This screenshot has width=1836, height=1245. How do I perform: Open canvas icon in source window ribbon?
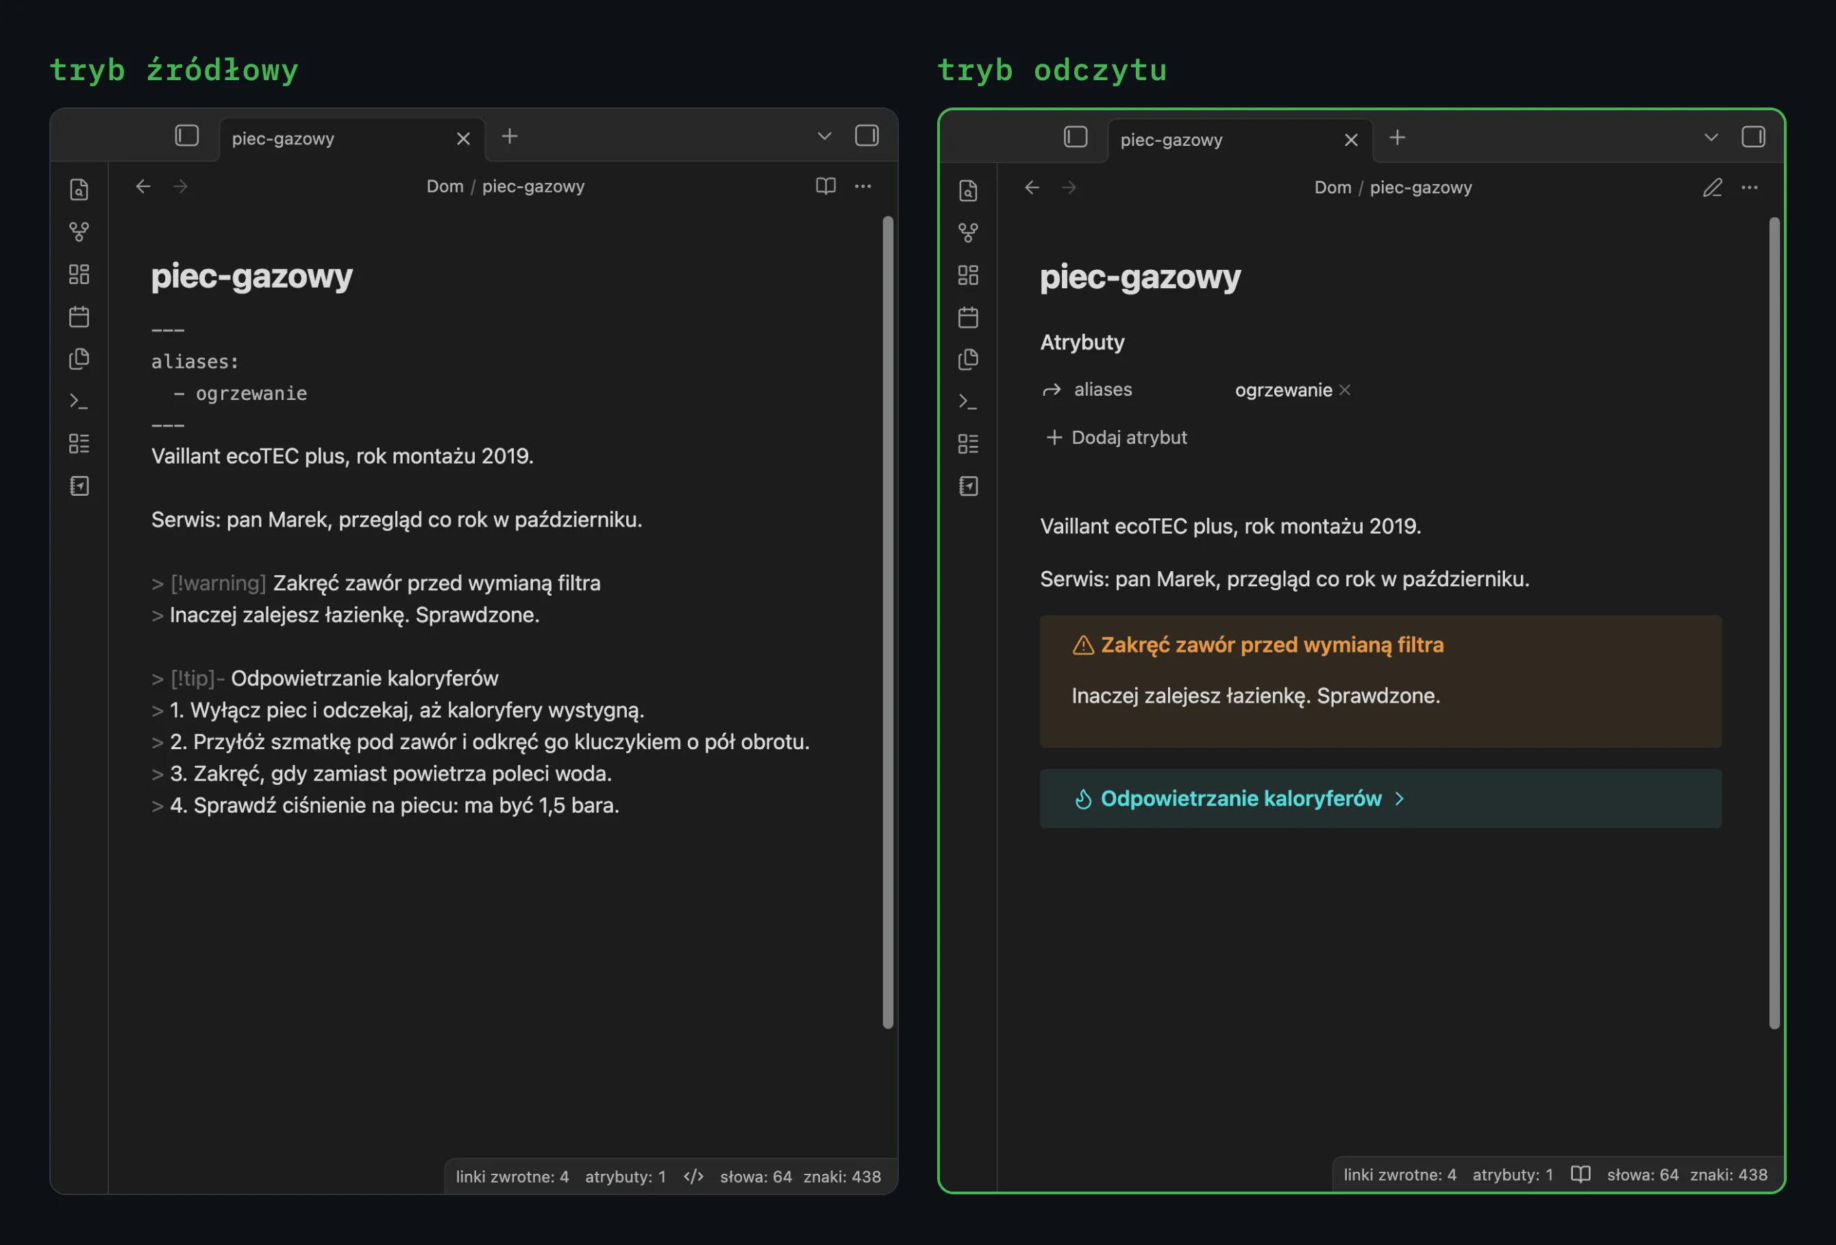coord(79,274)
